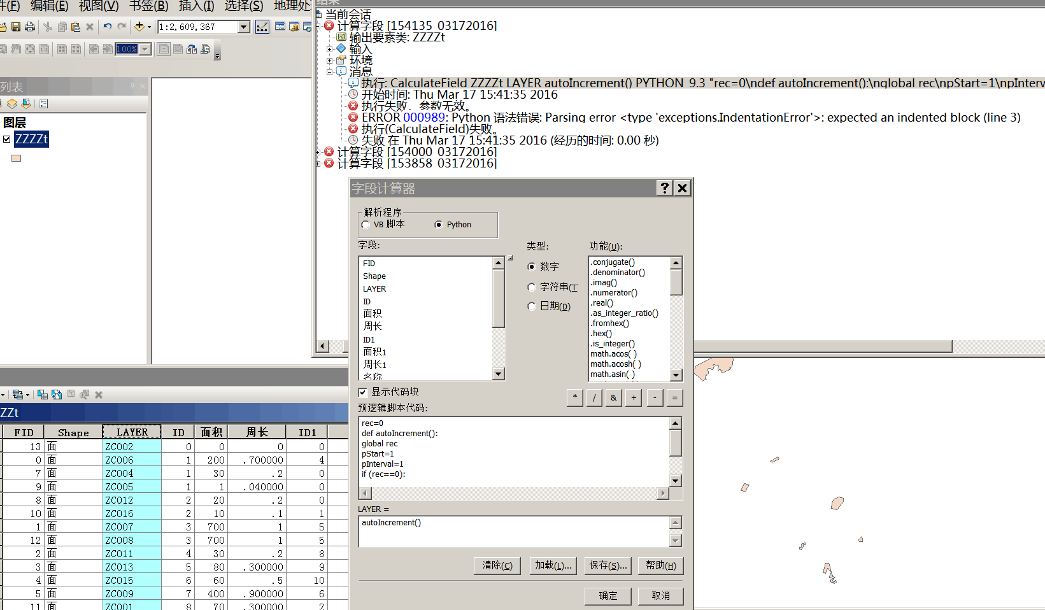Viewport: 1045px width, 610px height.
Task: Click the Copy icon in the toolbar
Action: coord(62,27)
